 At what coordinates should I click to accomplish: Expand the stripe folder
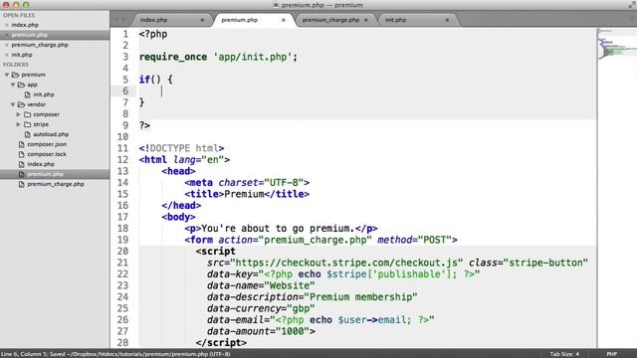(18, 124)
